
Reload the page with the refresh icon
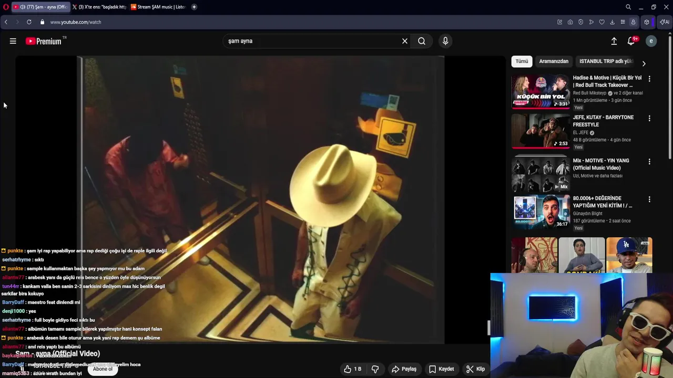(x=29, y=22)
